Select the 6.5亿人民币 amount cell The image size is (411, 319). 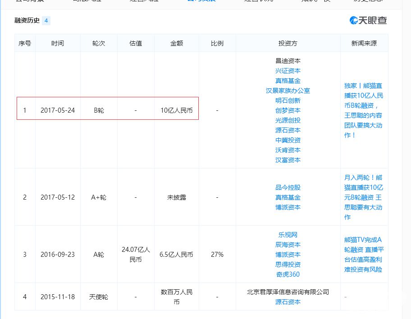(x=176, y=255)
